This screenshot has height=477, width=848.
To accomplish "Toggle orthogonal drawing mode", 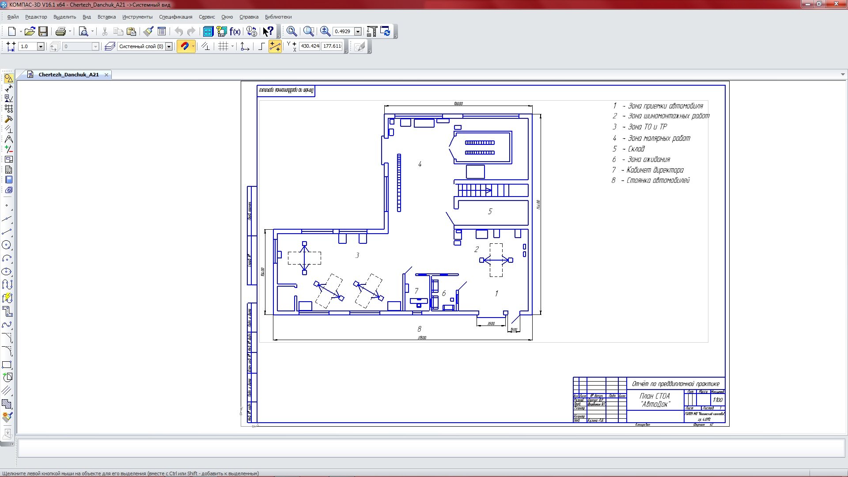I will coord(261,46).
